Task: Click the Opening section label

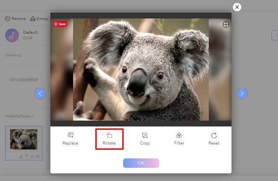Action: tap(13, 55)
